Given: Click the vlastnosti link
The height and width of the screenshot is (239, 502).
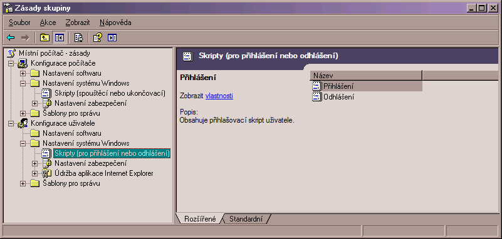Looking at the screenshot, I should [x=219, y=96].
